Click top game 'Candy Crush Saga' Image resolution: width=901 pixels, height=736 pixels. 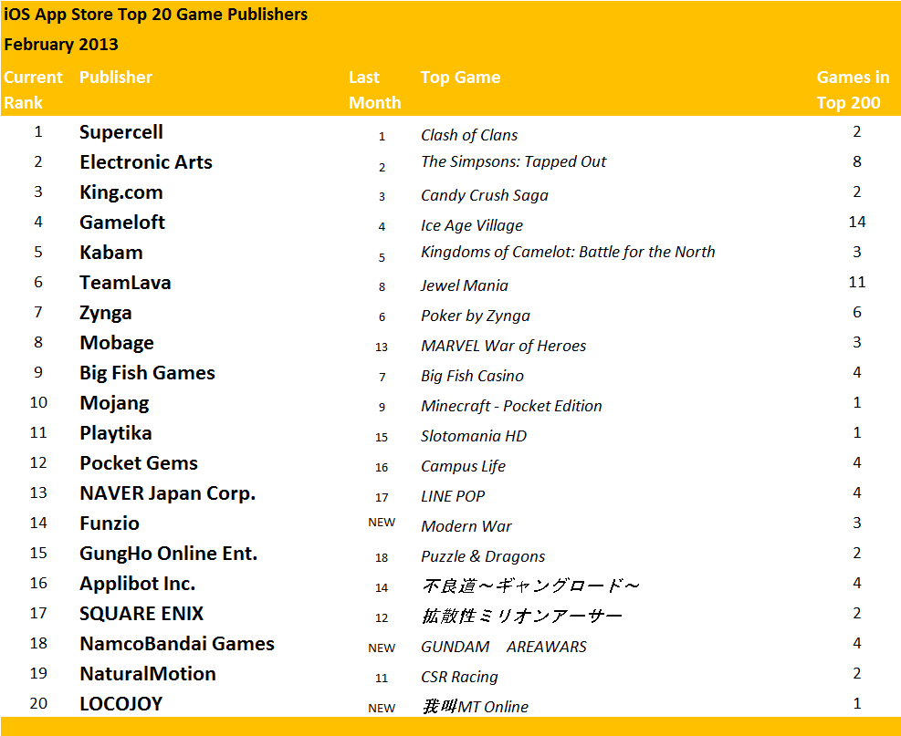[x=485, y=195]
